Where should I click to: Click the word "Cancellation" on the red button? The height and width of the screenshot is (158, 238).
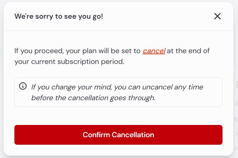[x=133, y=135]
